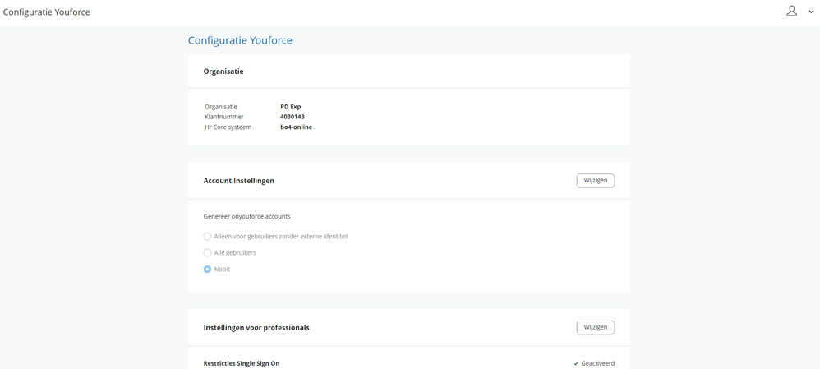Screen dimensions: 820x369
Task: Select the 'Nooit' radio button
Action: (x=208, y=270)
